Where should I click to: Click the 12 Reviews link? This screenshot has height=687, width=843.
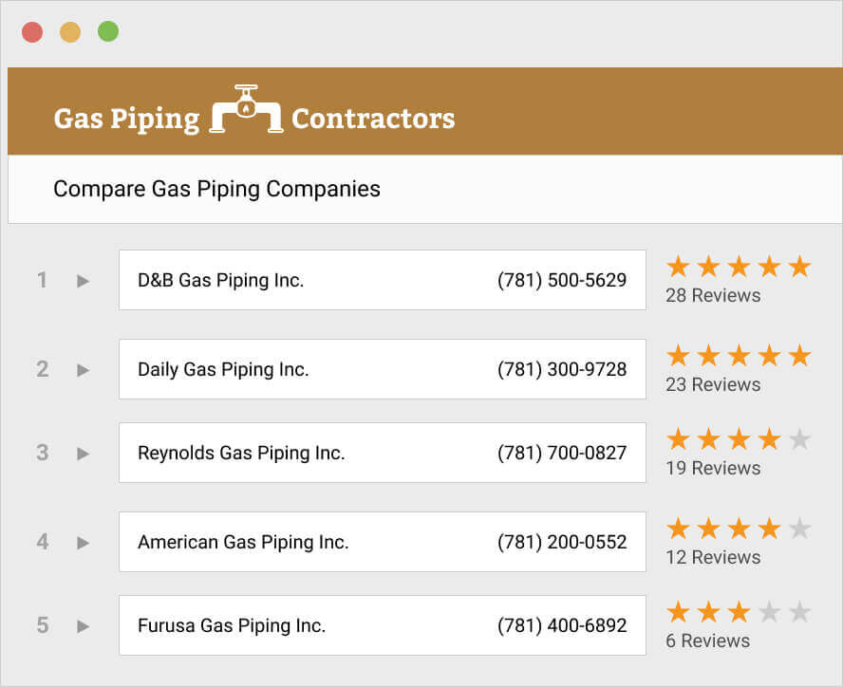tap(712, 557)
